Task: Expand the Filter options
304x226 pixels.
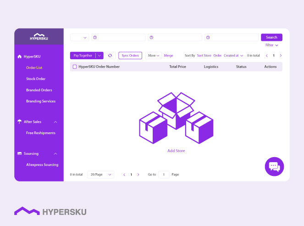Action: pyautogui.click(x=271, y=45)
